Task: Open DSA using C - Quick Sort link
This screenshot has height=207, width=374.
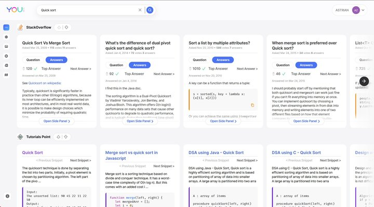Action: tap(296, 153)
